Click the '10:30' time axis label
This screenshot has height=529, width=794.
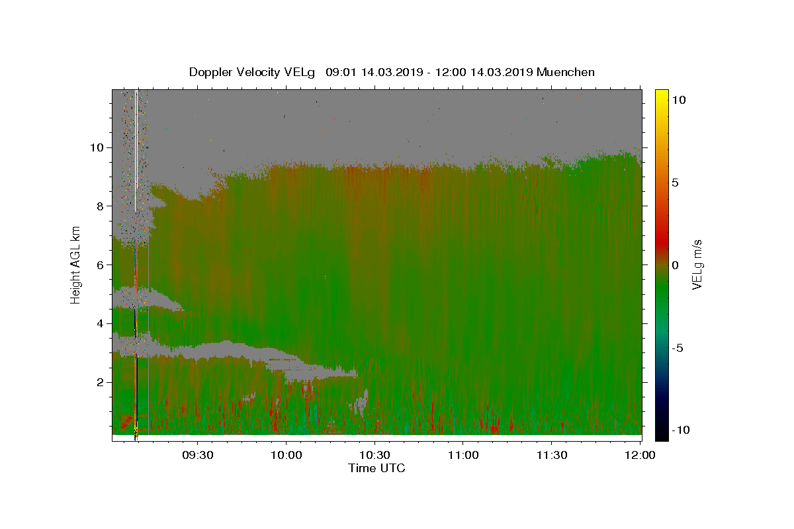click(x=375, y=455)
